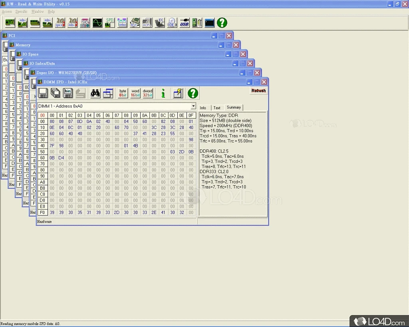Open the Specific menu
This screenshot has width=409, height=327.
pos(22,12)
